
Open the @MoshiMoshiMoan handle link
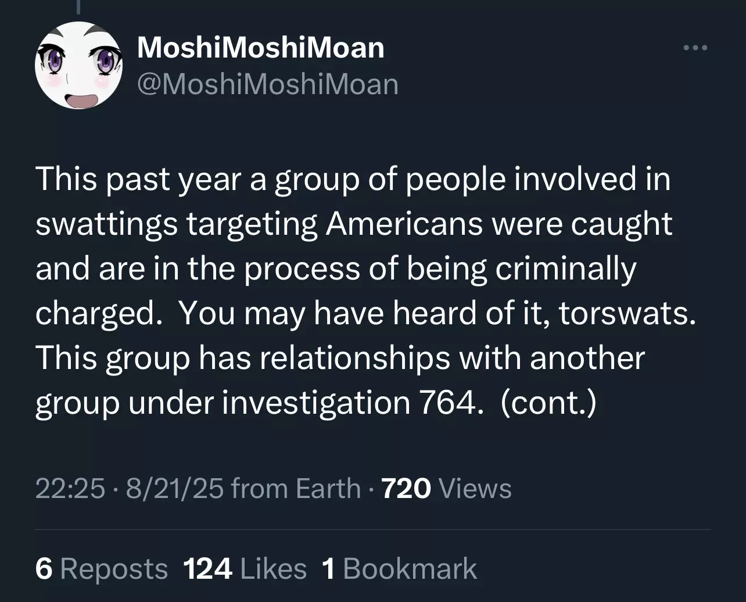point(268,85)
